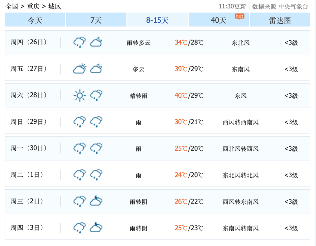Viewport: 316px width, 246px height.
Task: Click the 34℃/28℃ temperature
Action: pyautogui.click(x=189, y=43)
